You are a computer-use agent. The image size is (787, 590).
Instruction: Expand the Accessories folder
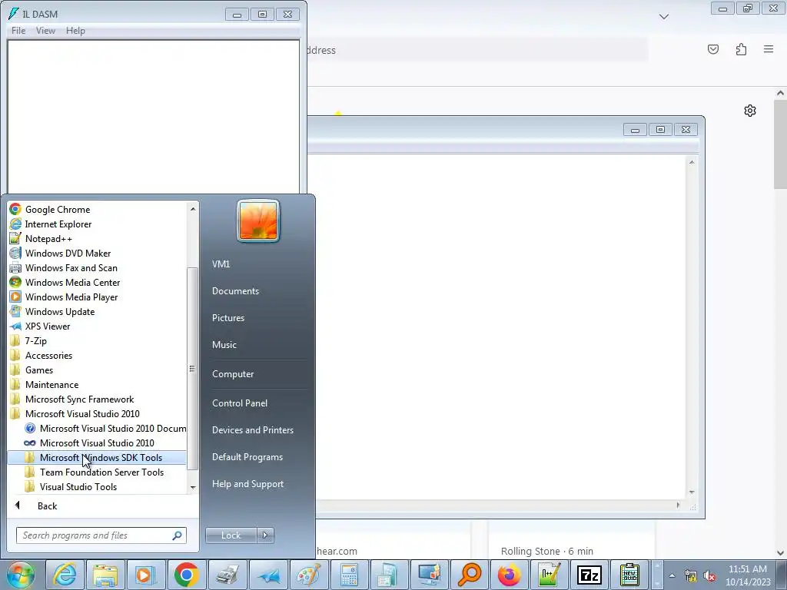coord(97,355)
